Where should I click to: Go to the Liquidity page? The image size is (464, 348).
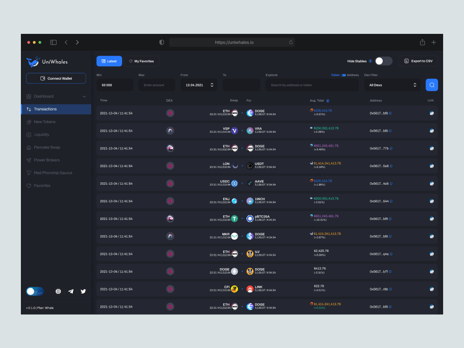[x=41, y=135]
